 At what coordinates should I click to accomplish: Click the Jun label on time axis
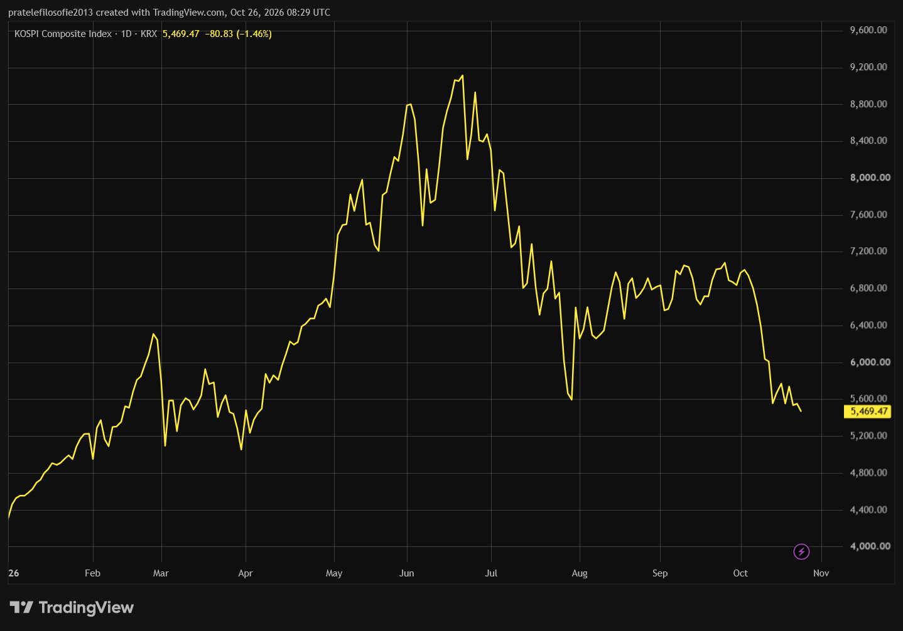(407, 573)
